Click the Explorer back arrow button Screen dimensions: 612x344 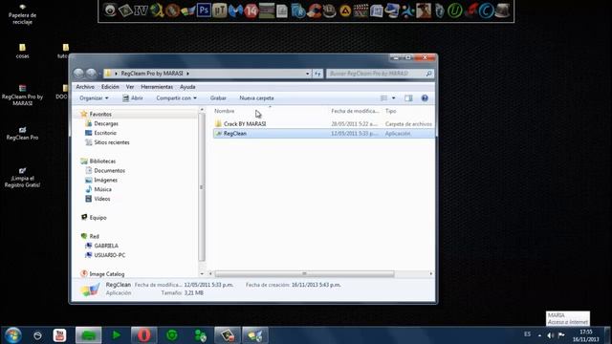(78, 74)
